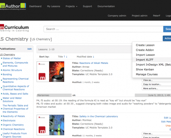Viewport: 171px width, 138px height.
Task: Expand States of Matter tree arrow
Action: point(1,58)
